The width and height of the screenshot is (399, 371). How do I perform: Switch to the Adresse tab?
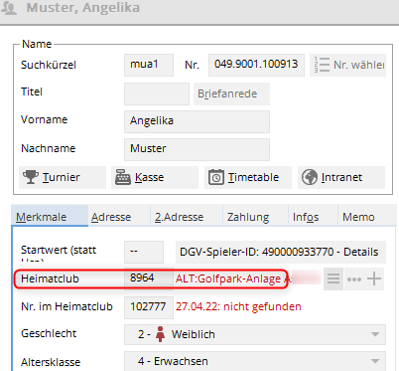click(111, 217)
